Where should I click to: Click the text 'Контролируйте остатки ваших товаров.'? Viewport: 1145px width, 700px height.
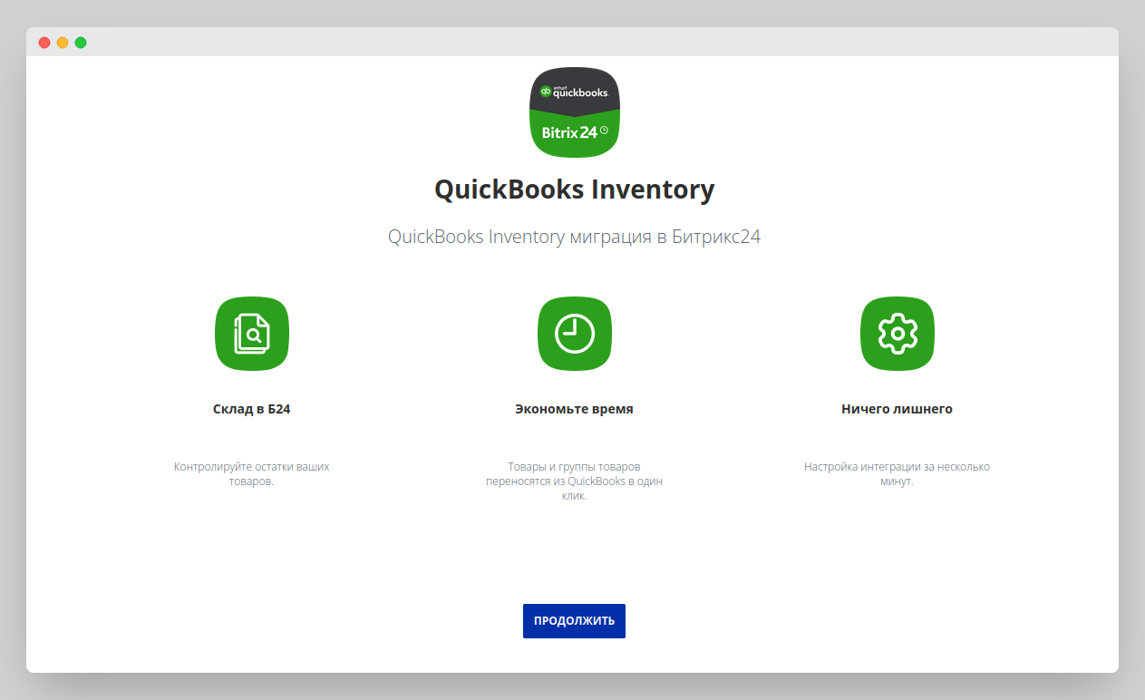[252, 474]
